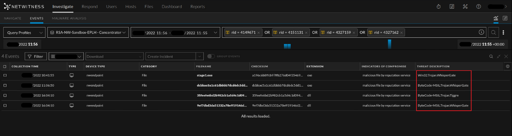
Task: Click the tall timeline bar on right
Action: tap(390, 44)
